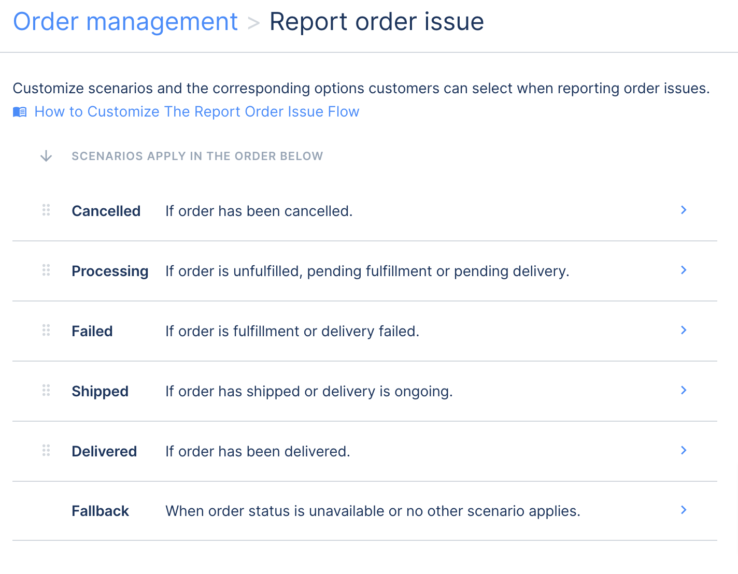738x574 pixels.
Task: Open the Fallback scenario chevron
Action: (684, 510)
